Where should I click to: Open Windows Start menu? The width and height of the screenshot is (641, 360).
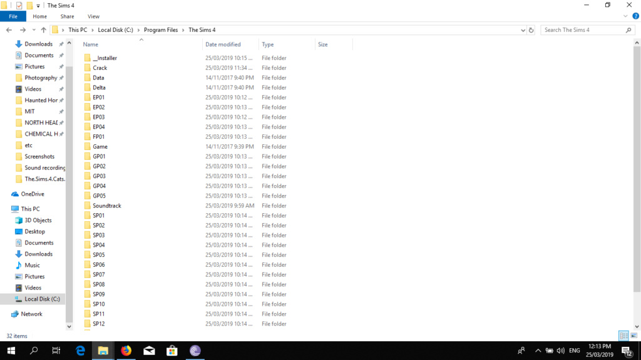pos(11,351)
